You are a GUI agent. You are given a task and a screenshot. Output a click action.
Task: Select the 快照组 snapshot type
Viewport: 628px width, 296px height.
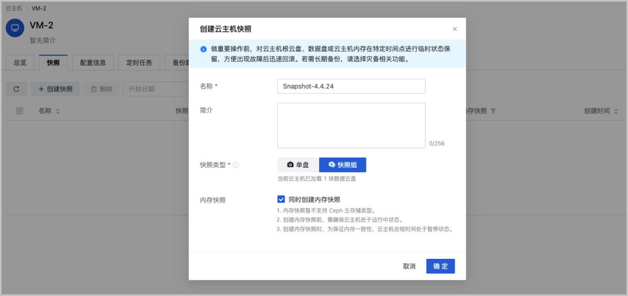(343, 165)
